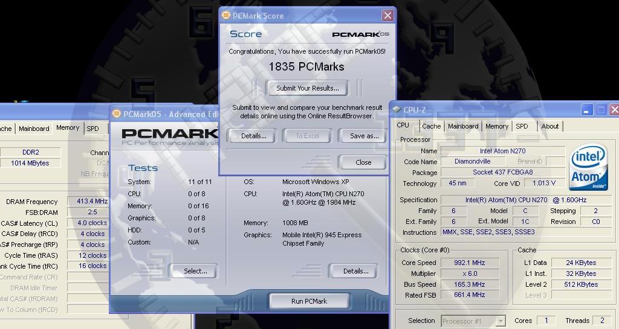Click the Intel Atom logo in CPU-Z
This screenshot has width=619, height=329.
(588, 167)
